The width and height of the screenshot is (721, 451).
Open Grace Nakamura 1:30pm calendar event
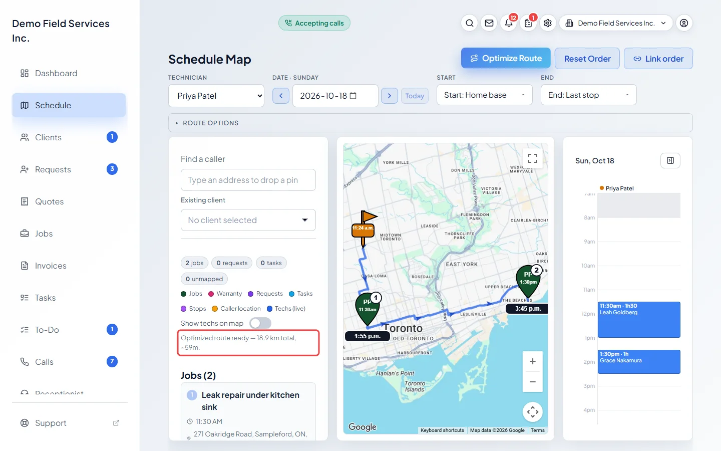click(639, 362)
